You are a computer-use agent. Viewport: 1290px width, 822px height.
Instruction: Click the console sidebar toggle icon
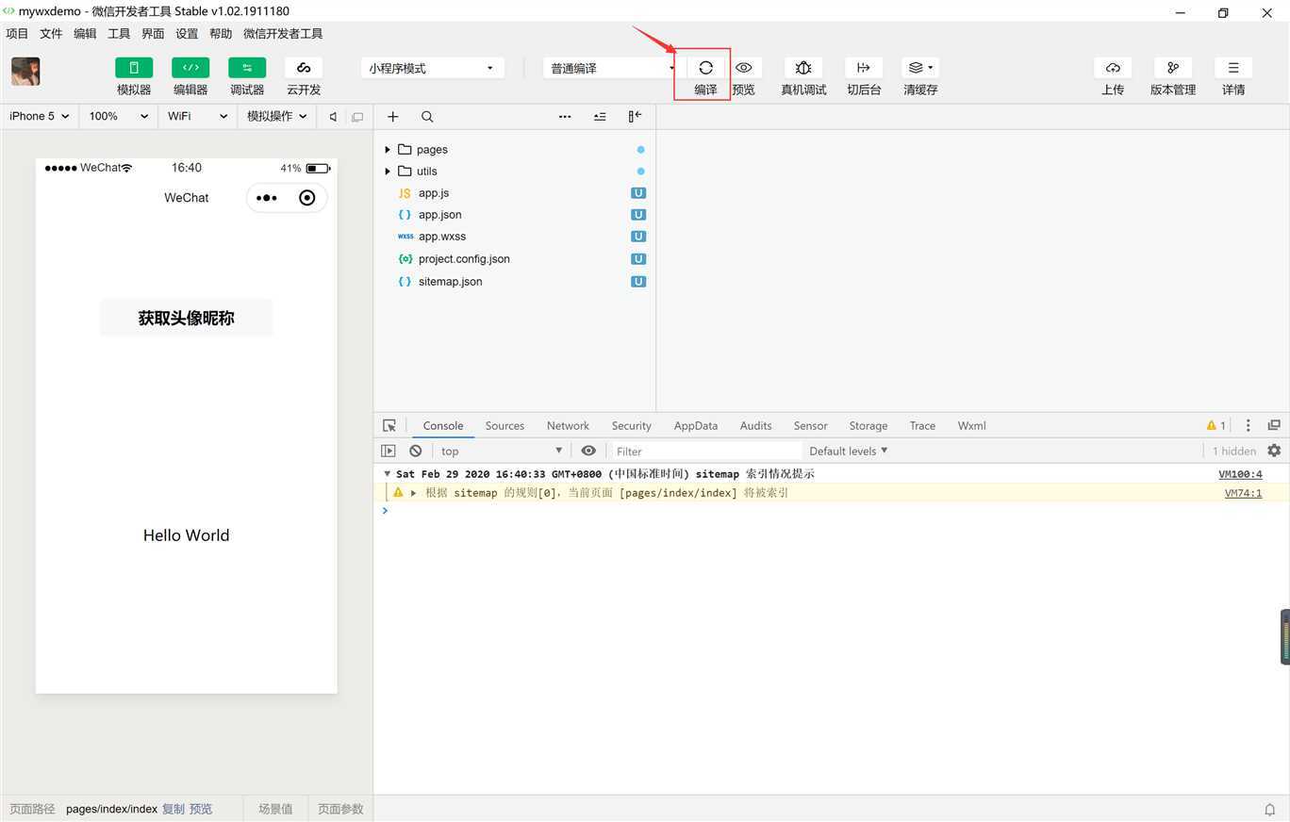(389, 451)
